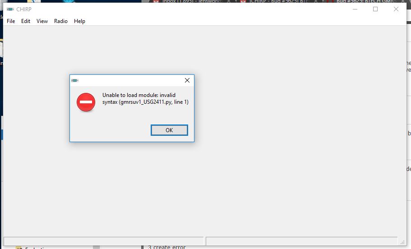Image resolution: width=411 pixels, height=249 pixels.
Task: Open the Edit menu
Action: coord(26,21)
